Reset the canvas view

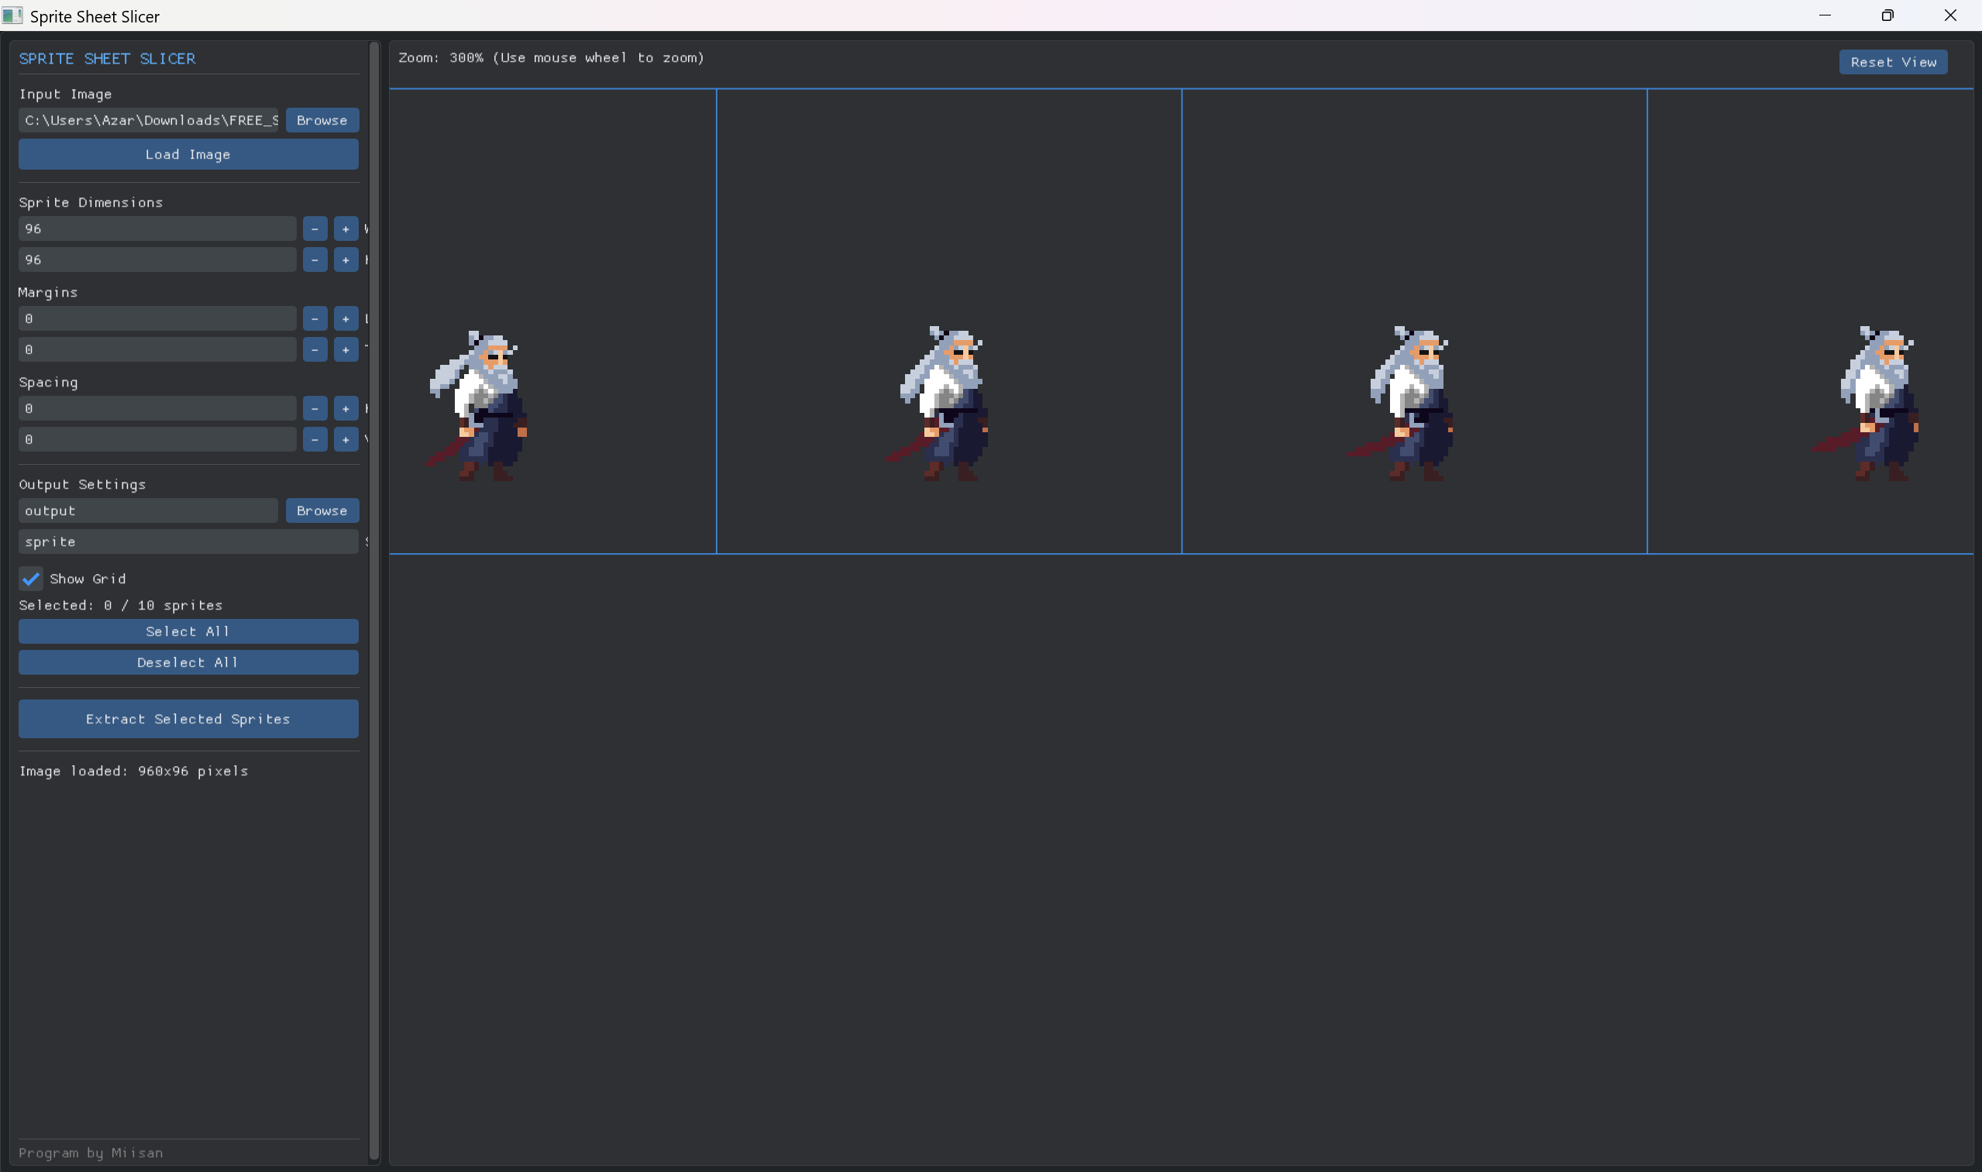pyautogui.click(x=1892, y=63)
